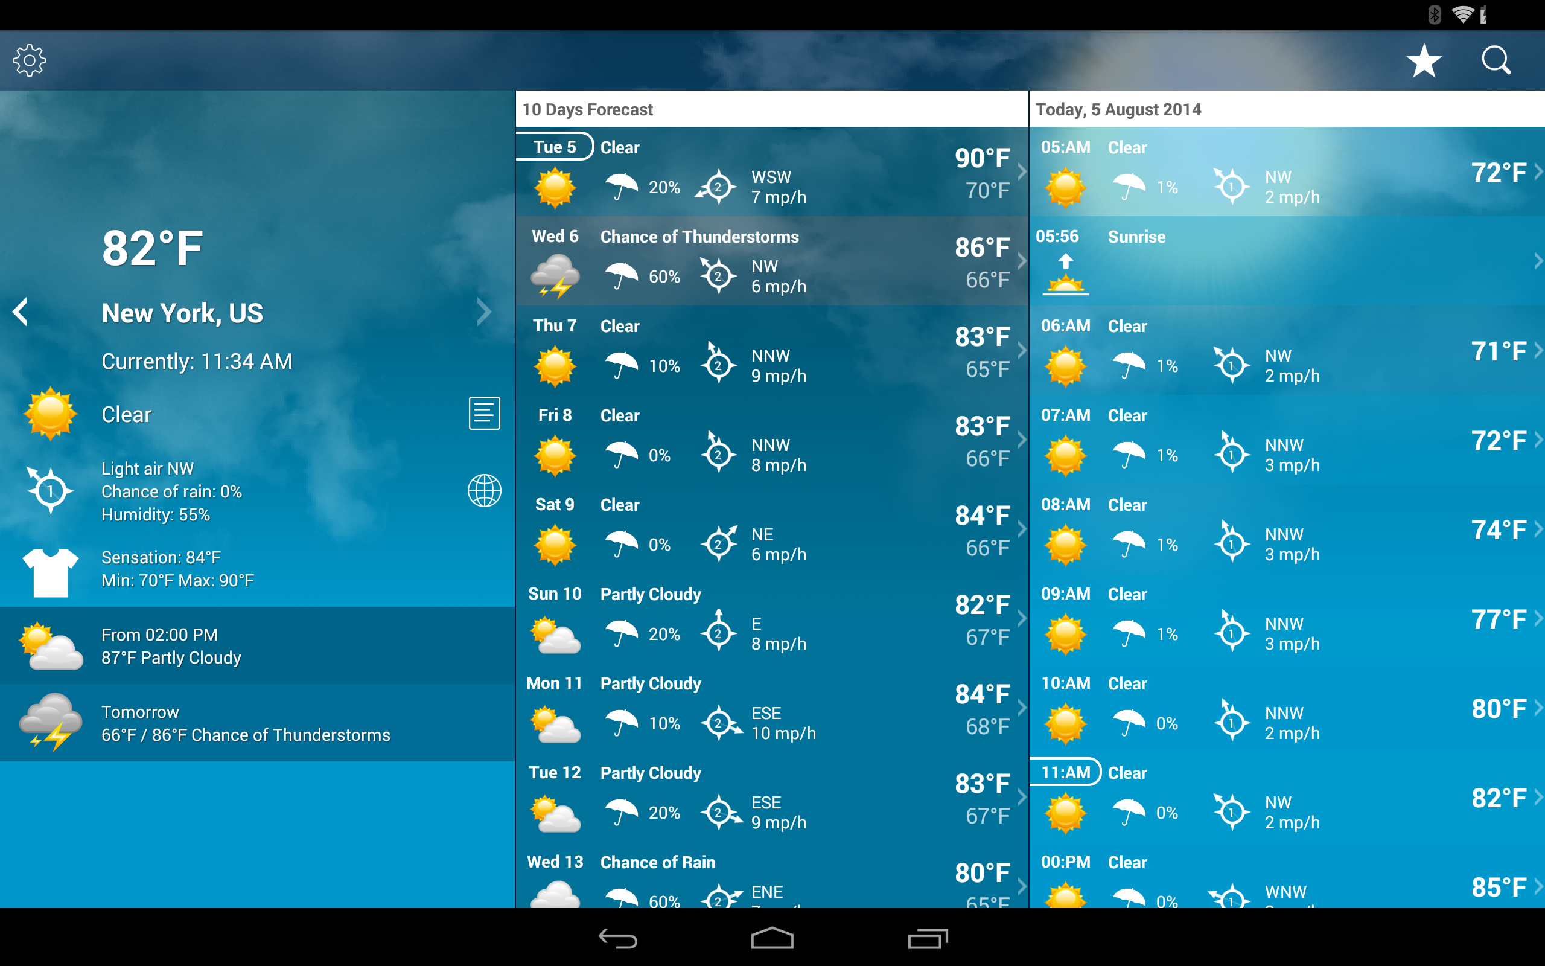This screenshot has width=1545, height=966.
Task: Navigate right arrow from New York forecast
Action: (x=485, y=313)
